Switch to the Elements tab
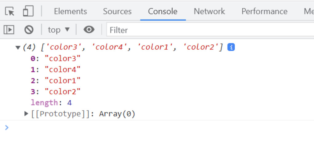 [70, 12]
